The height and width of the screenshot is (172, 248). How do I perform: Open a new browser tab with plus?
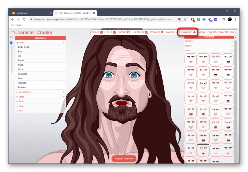[101, 13]
